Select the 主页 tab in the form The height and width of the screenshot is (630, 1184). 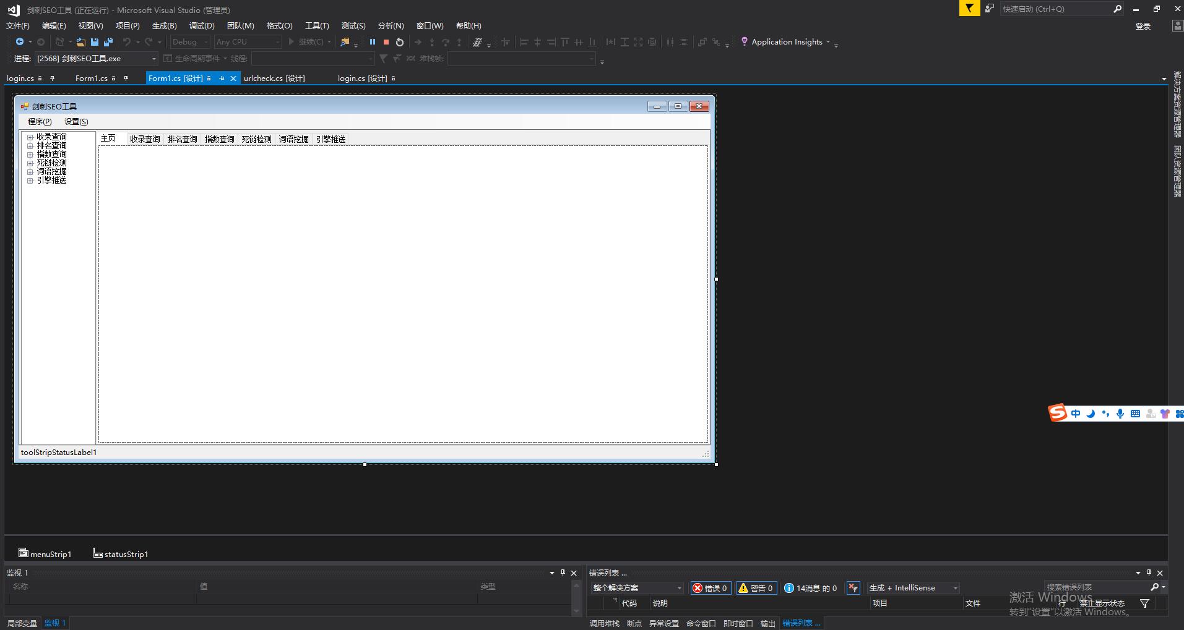(x=108, y=138)
